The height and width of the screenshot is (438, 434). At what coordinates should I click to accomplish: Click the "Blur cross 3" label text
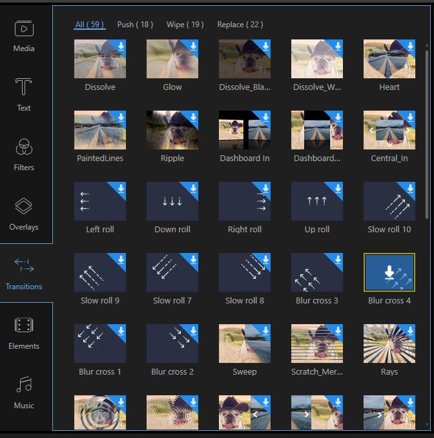point(317,301)
